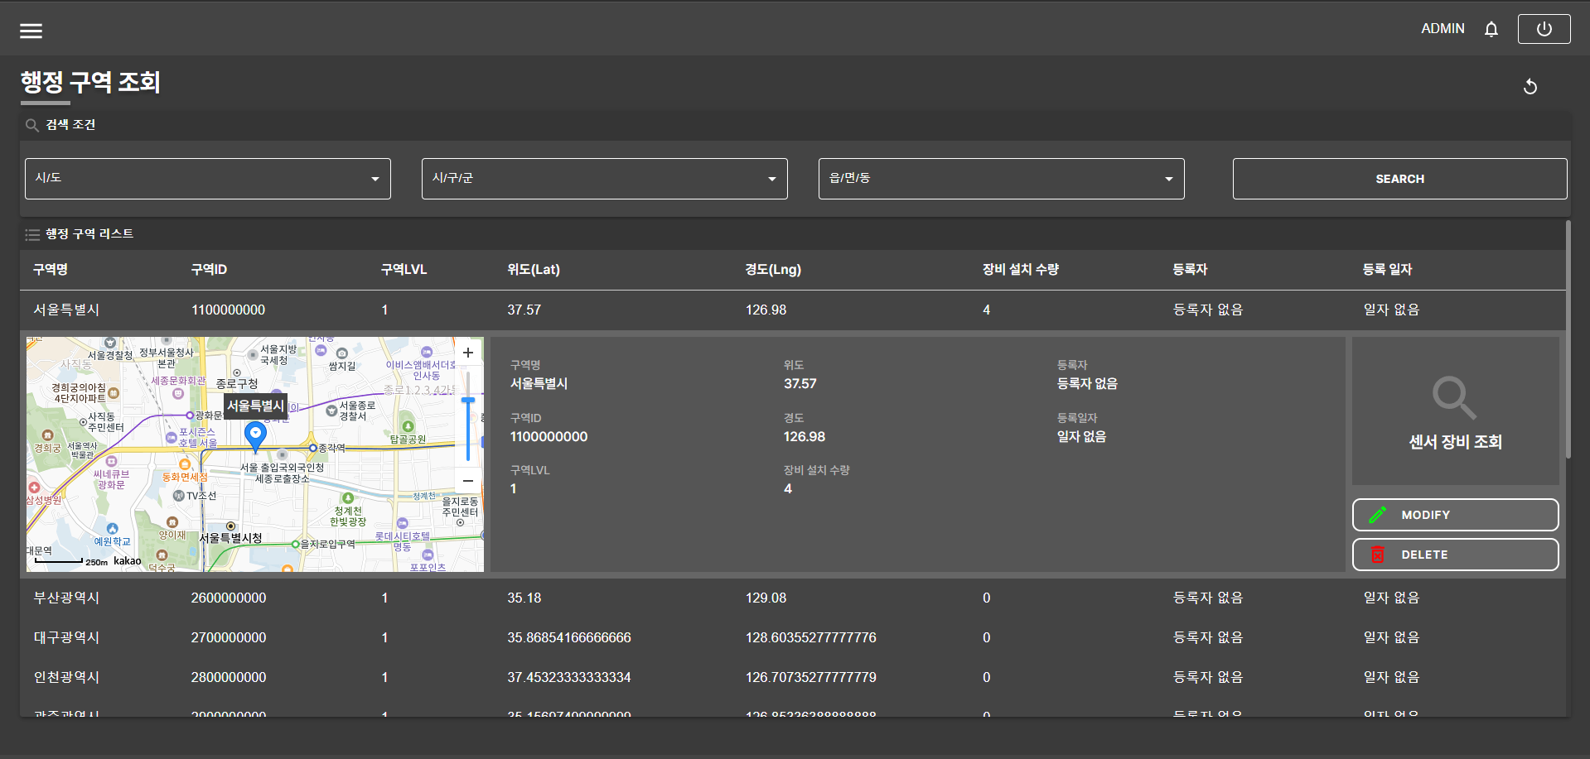The height and width of the screenshot is (759, 1590).
Task: Click the list icon beside 행정 구역 리스트
Action: (32, 234)
